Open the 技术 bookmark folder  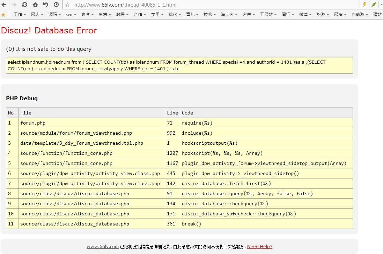(x=209, y=15)
